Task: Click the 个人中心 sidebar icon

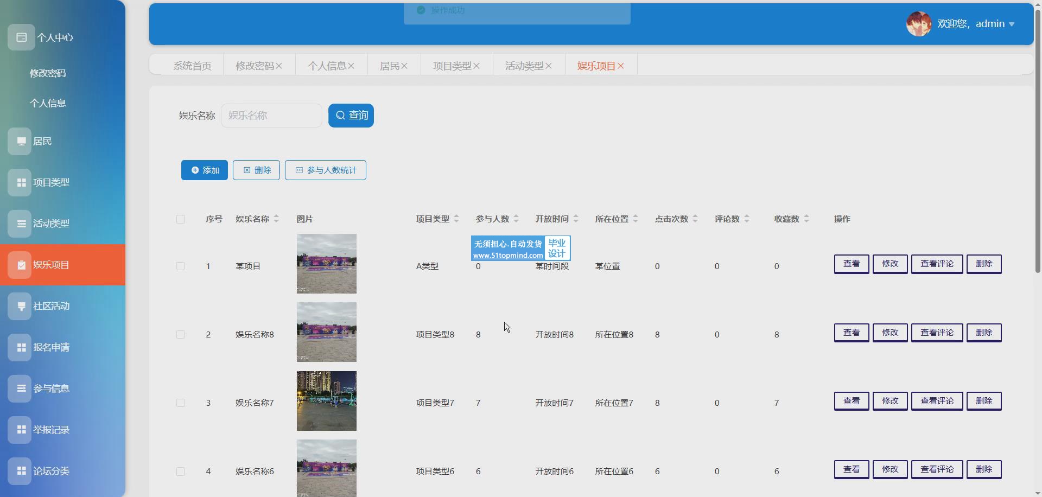Action: pyautogui.click(x=22, y=37)
